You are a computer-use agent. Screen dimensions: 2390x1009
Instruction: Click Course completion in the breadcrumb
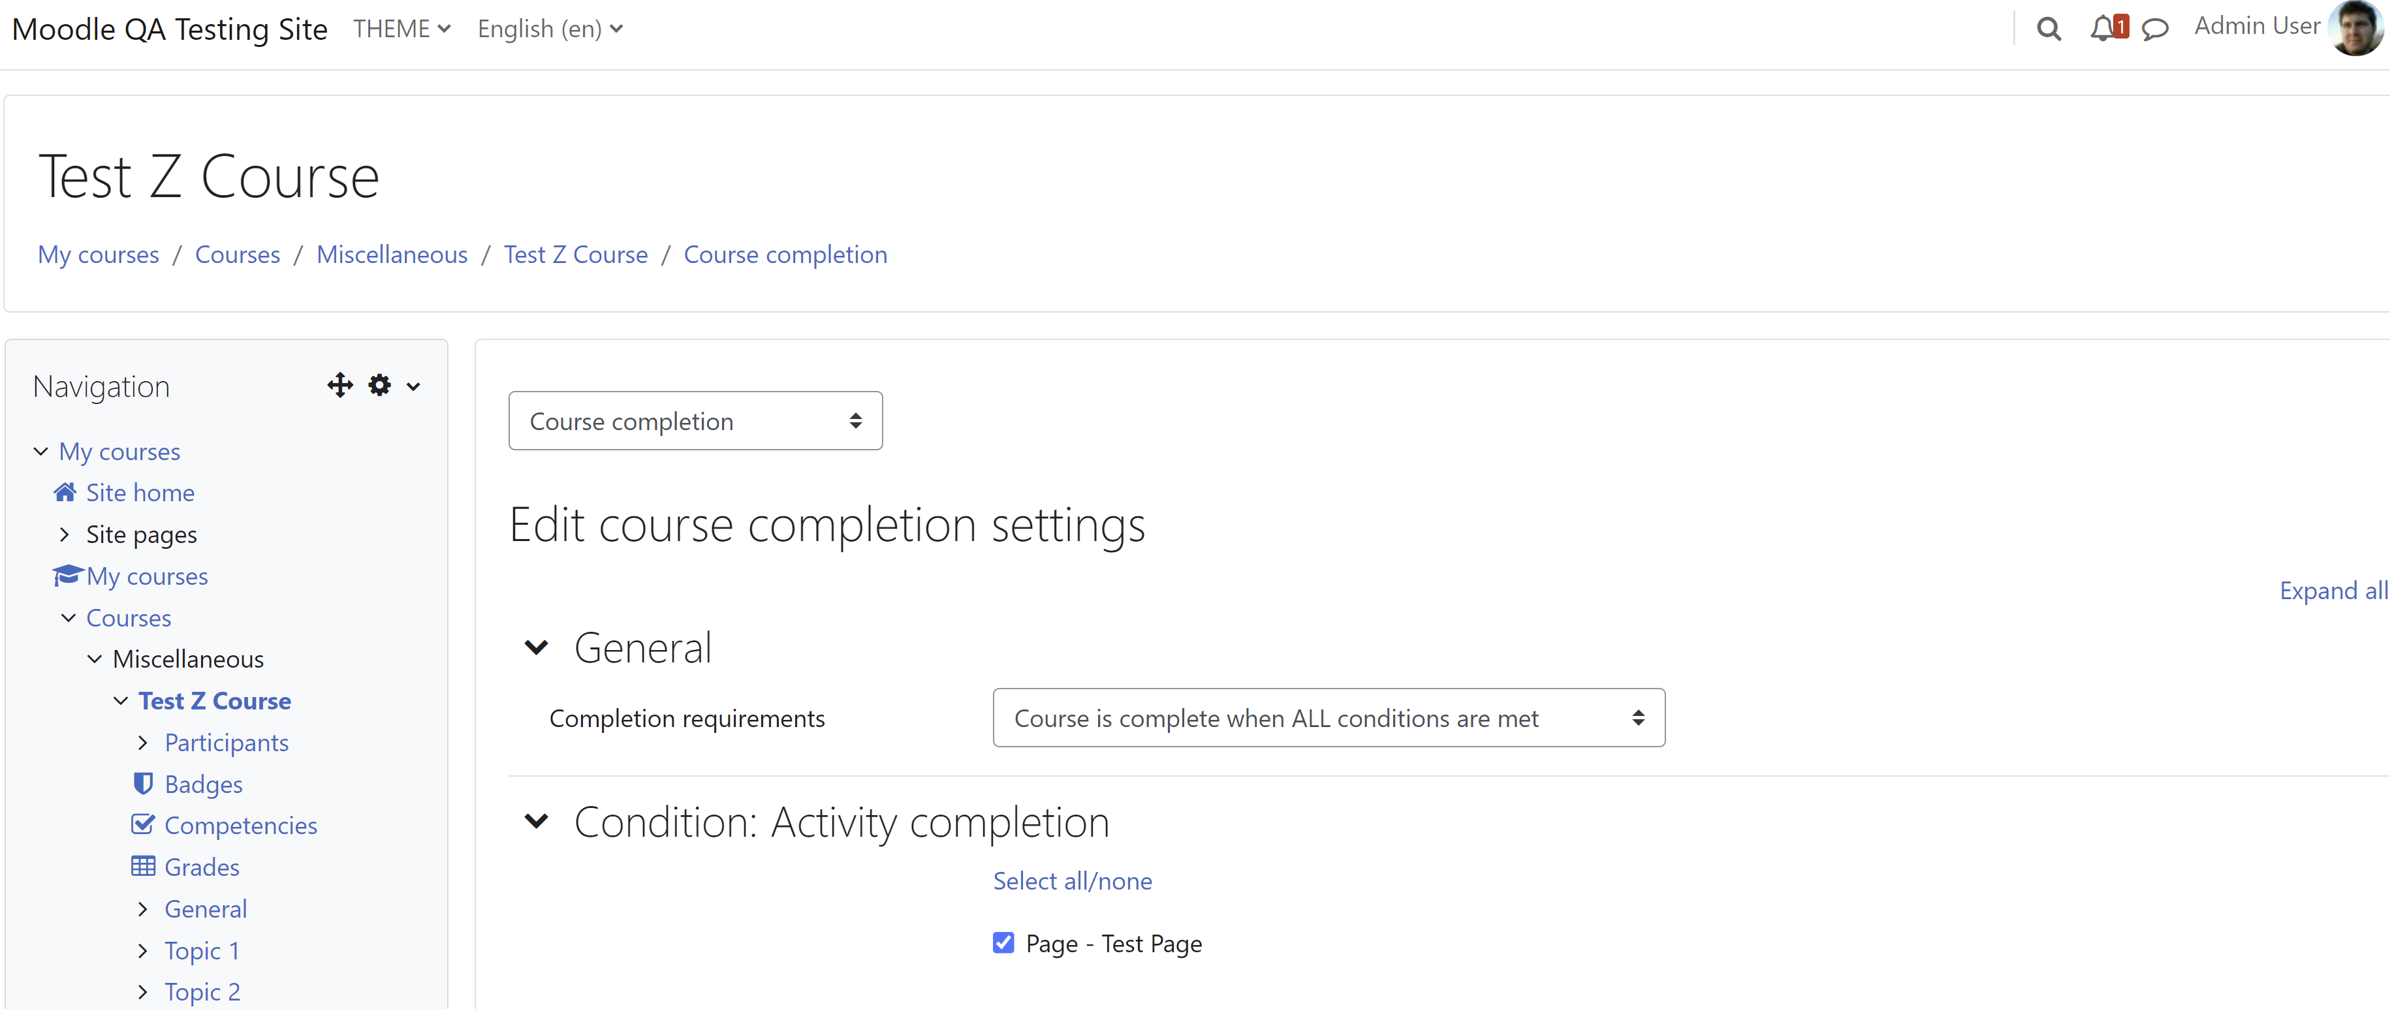point(785,255)
